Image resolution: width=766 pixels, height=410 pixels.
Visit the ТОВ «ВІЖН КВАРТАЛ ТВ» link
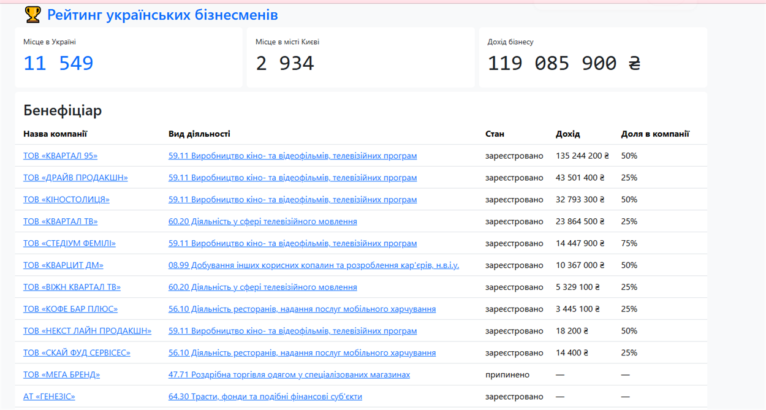tap(72, 287)
